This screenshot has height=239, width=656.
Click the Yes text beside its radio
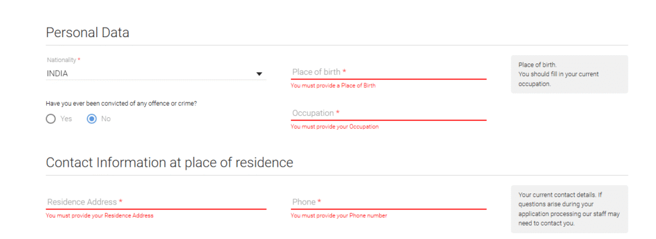click(x=66, y=119)
